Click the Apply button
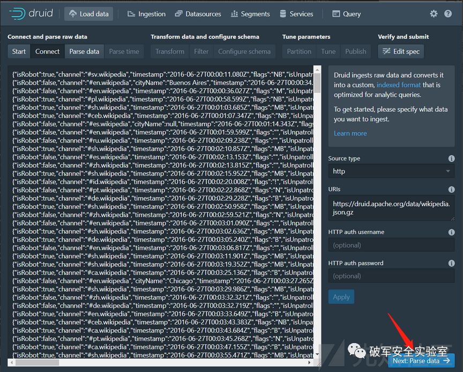This screenshot has width=463, height=372. [341, 297]
